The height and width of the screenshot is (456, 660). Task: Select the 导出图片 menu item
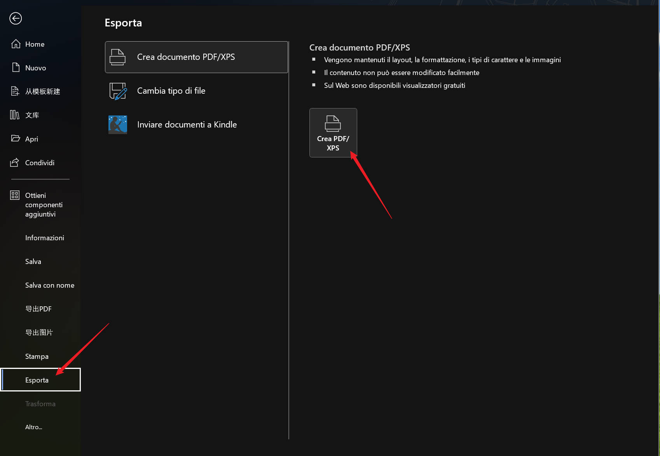[x=39, y=333]
